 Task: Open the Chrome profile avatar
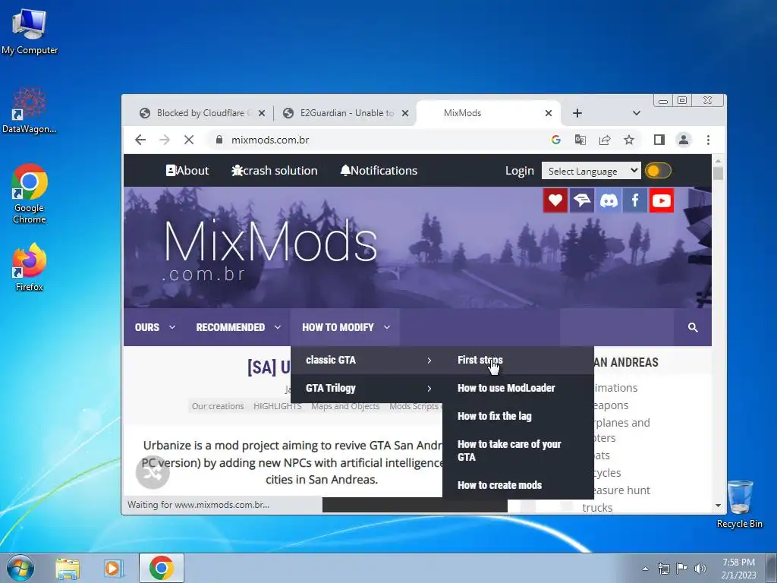(x=684, y=140)
